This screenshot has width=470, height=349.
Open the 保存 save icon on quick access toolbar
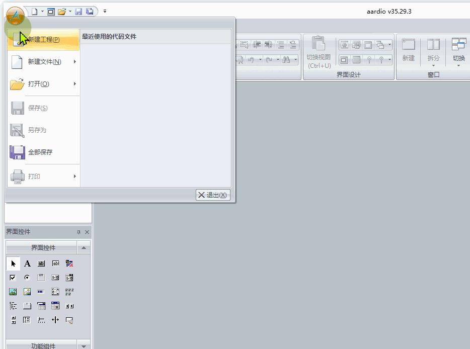point(79,11)
